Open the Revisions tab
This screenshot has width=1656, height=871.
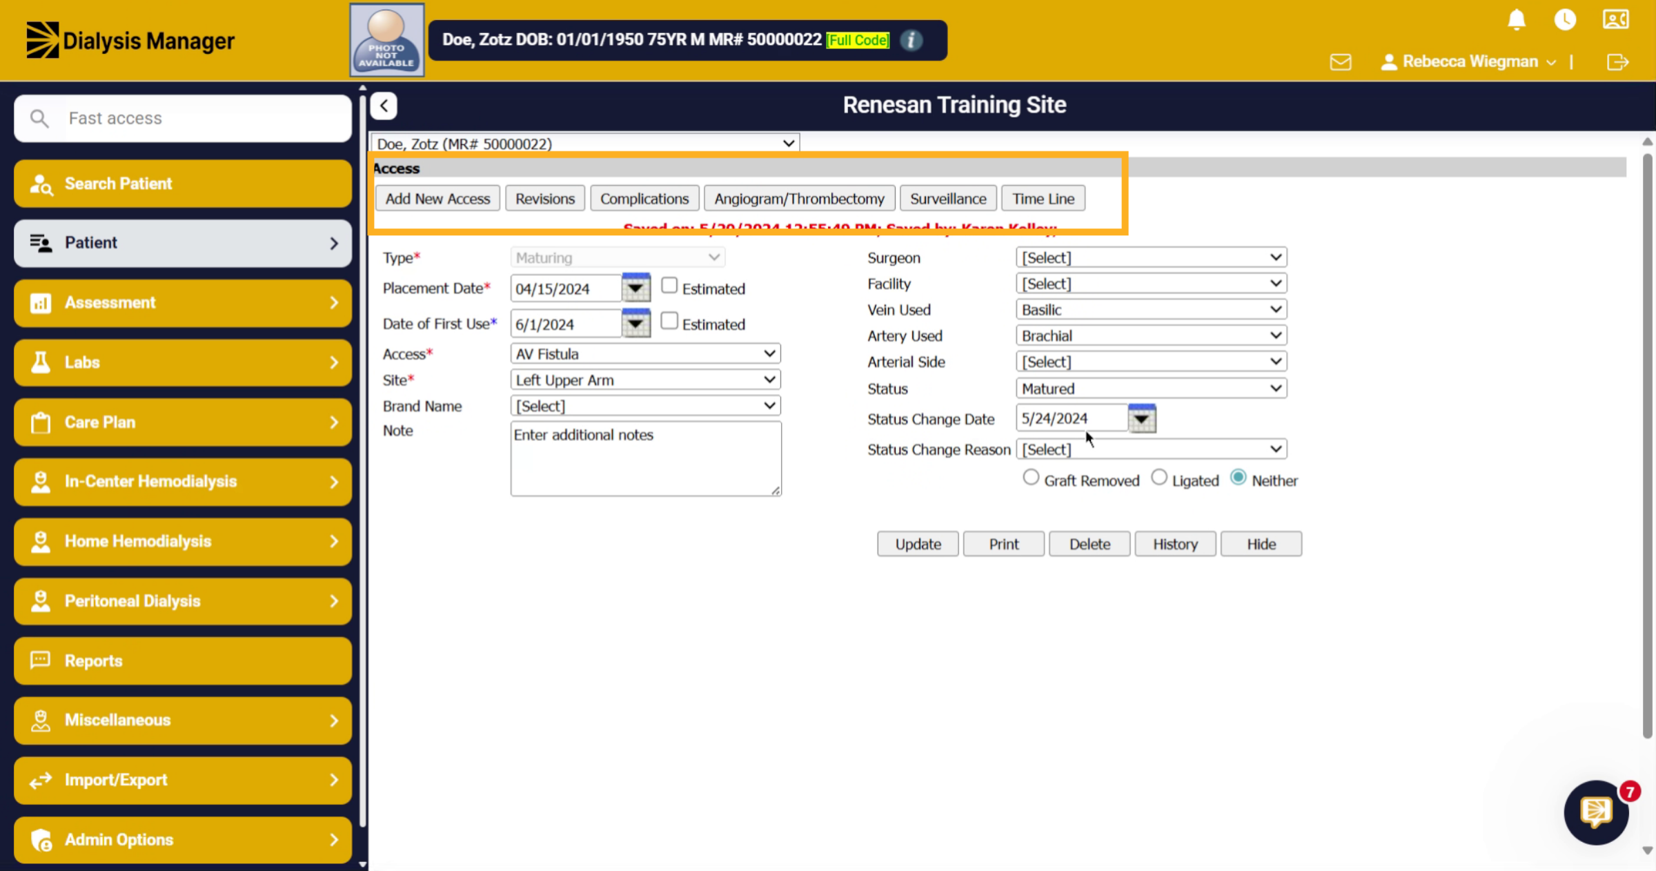coord(544,199)
